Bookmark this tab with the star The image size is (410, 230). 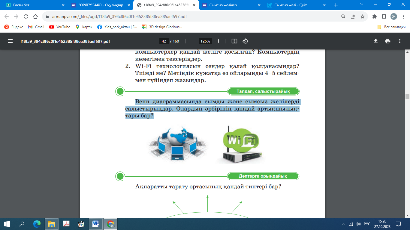pos(363,17)
